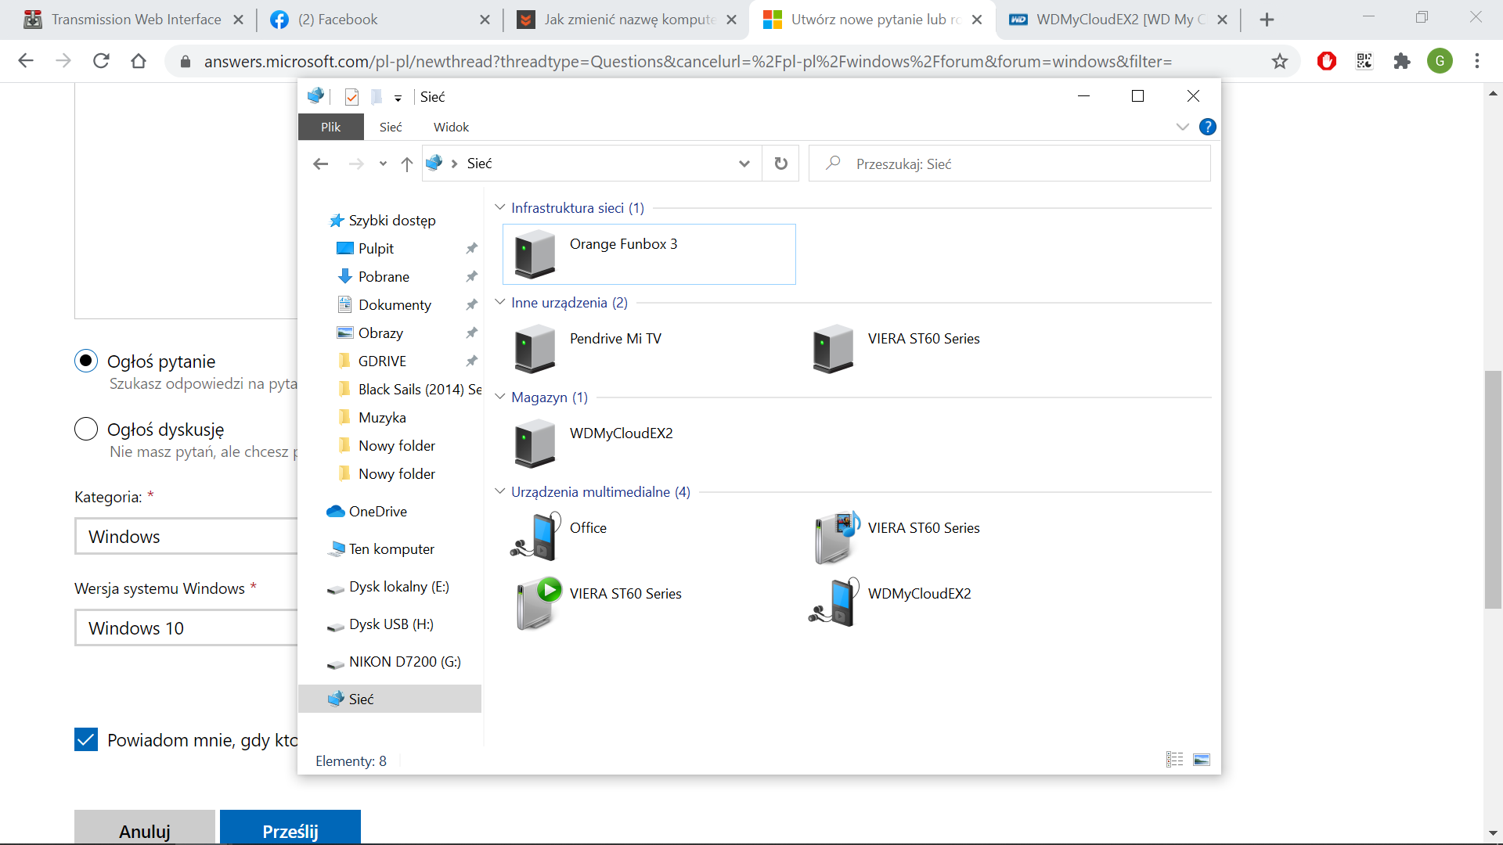Click the Explorer back arrow

(x=320, y=164)
